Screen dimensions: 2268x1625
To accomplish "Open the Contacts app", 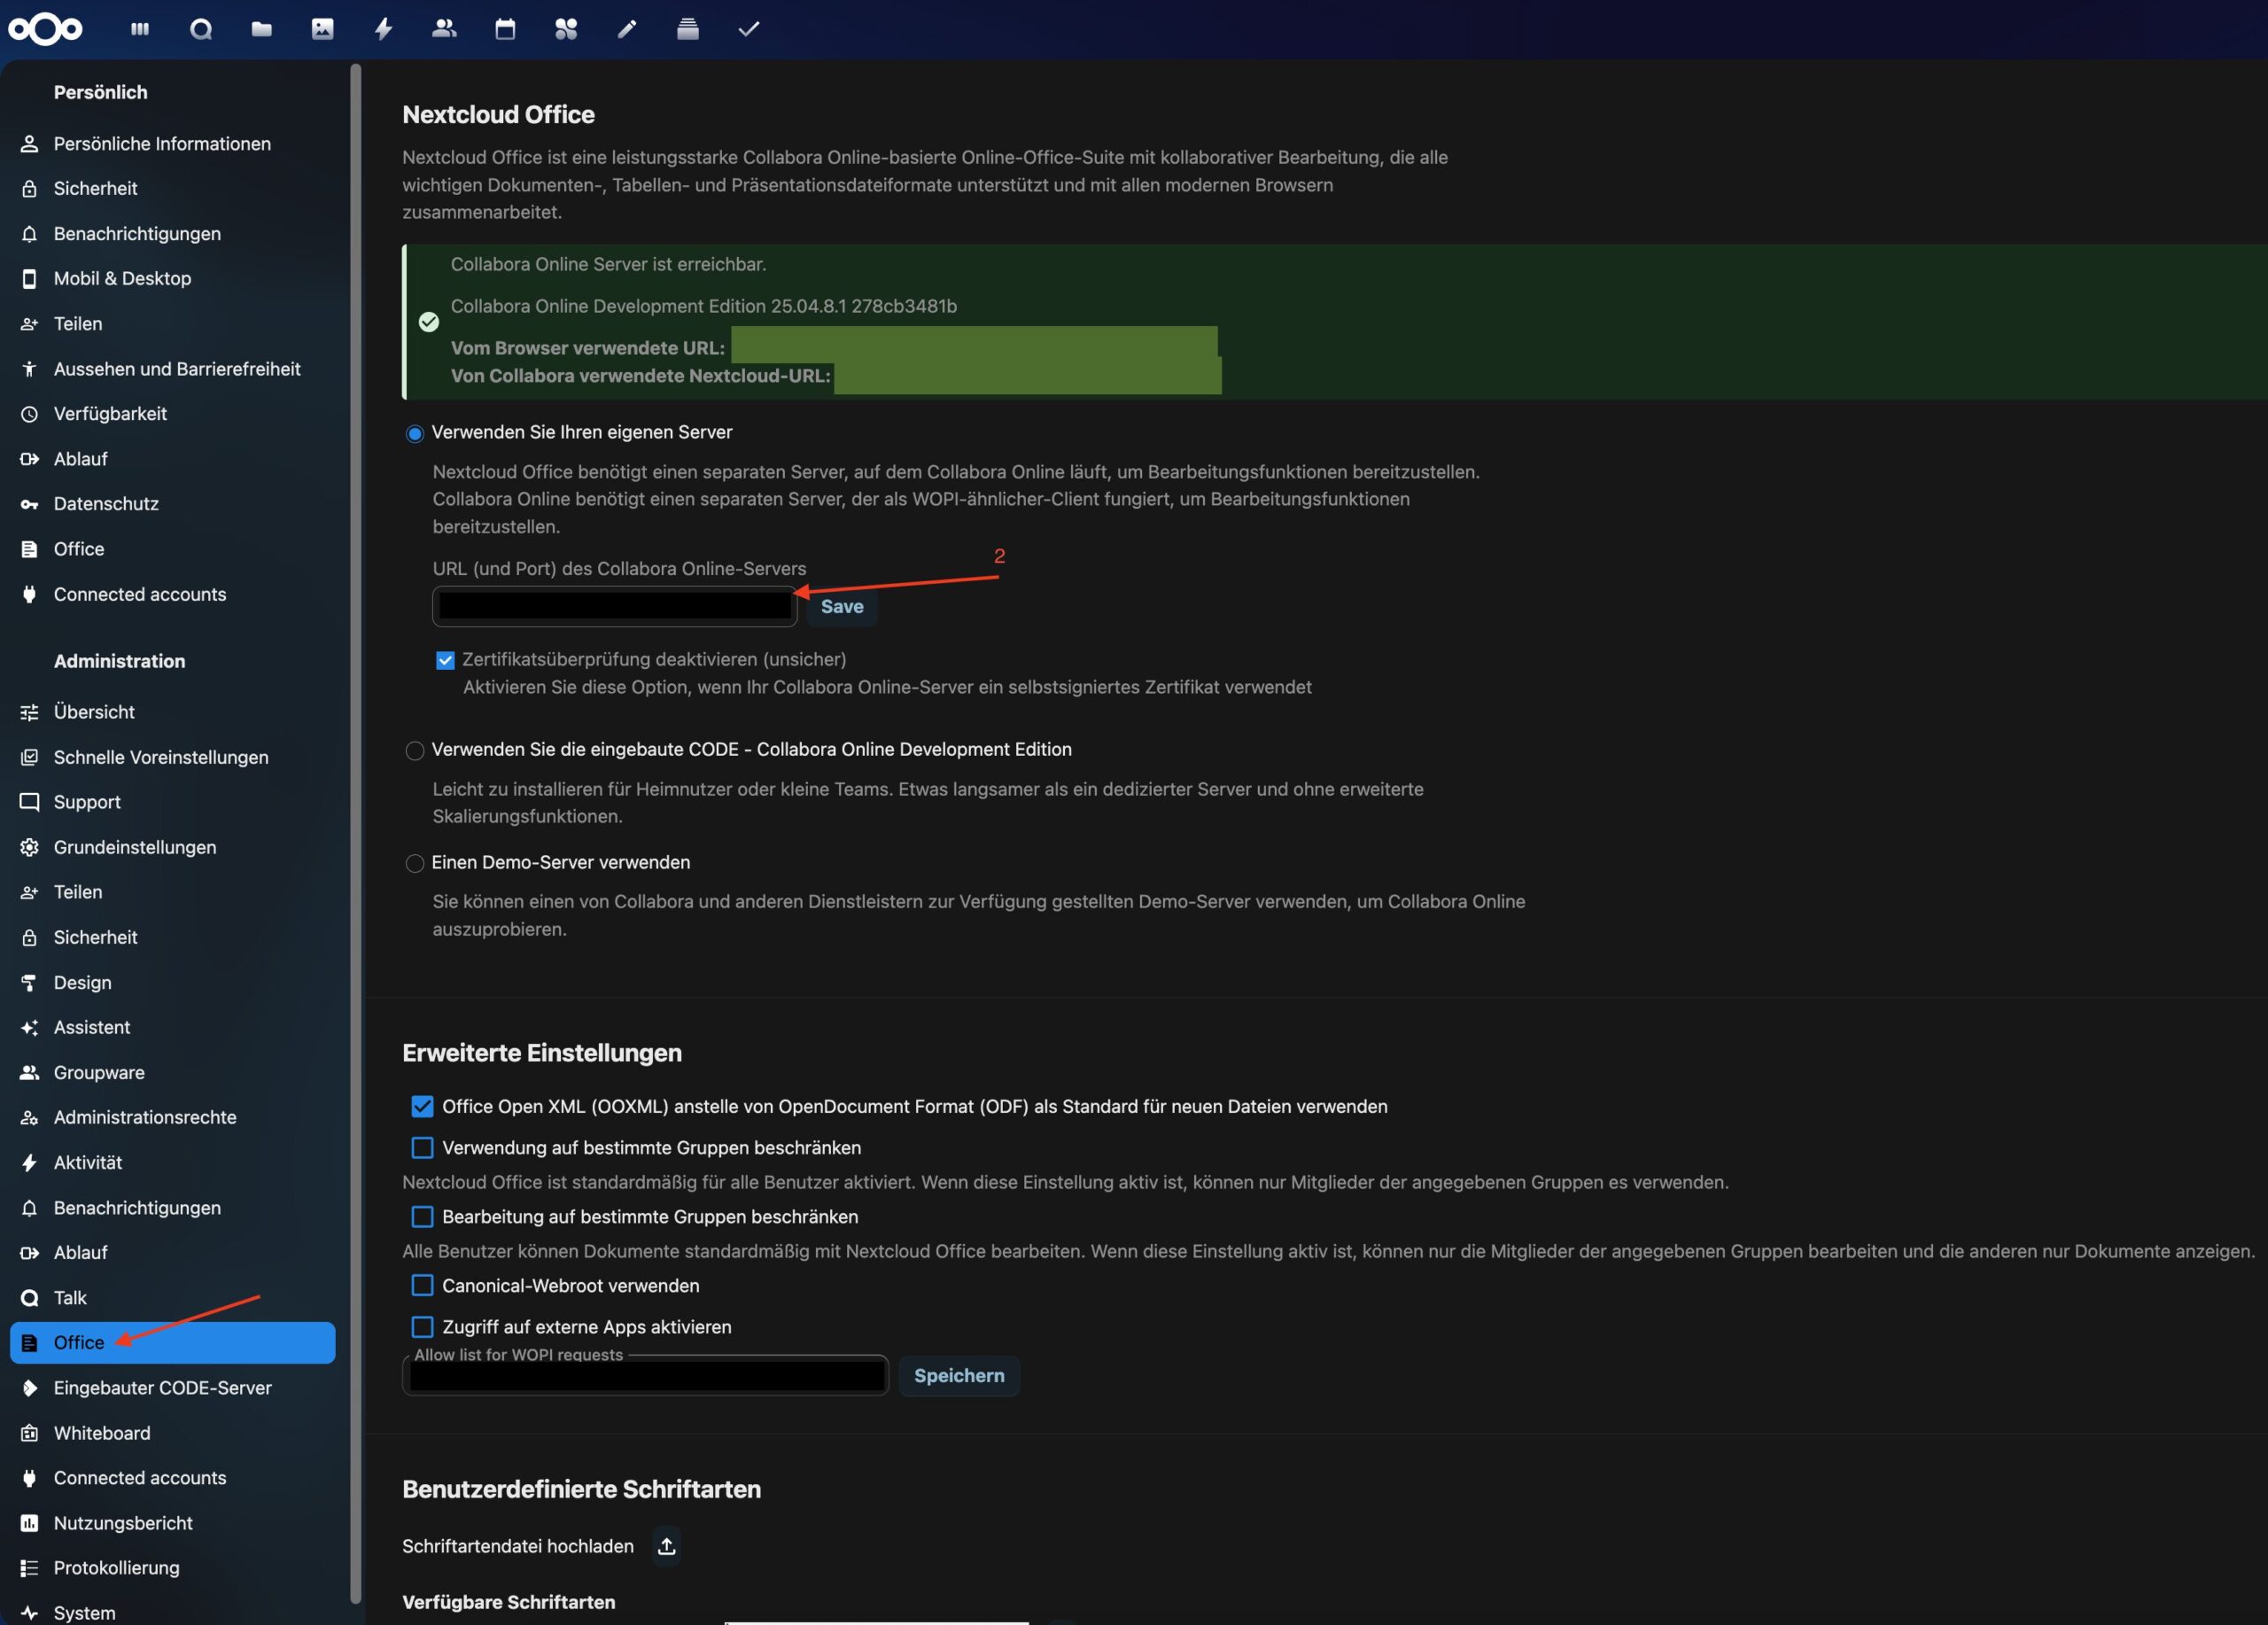I will [443, 29].
